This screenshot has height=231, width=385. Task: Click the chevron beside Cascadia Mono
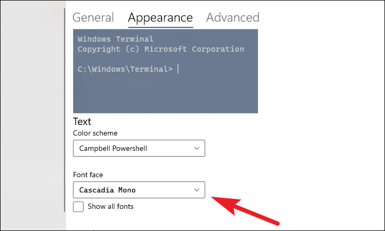coord(196,190)
